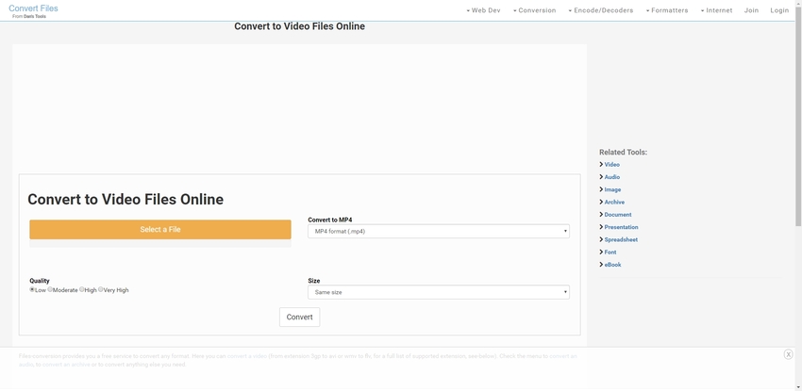Pick Very High quality option
The height and width of the screenshot is (391, 802).
pyautogui.click(x=101, y=289)
